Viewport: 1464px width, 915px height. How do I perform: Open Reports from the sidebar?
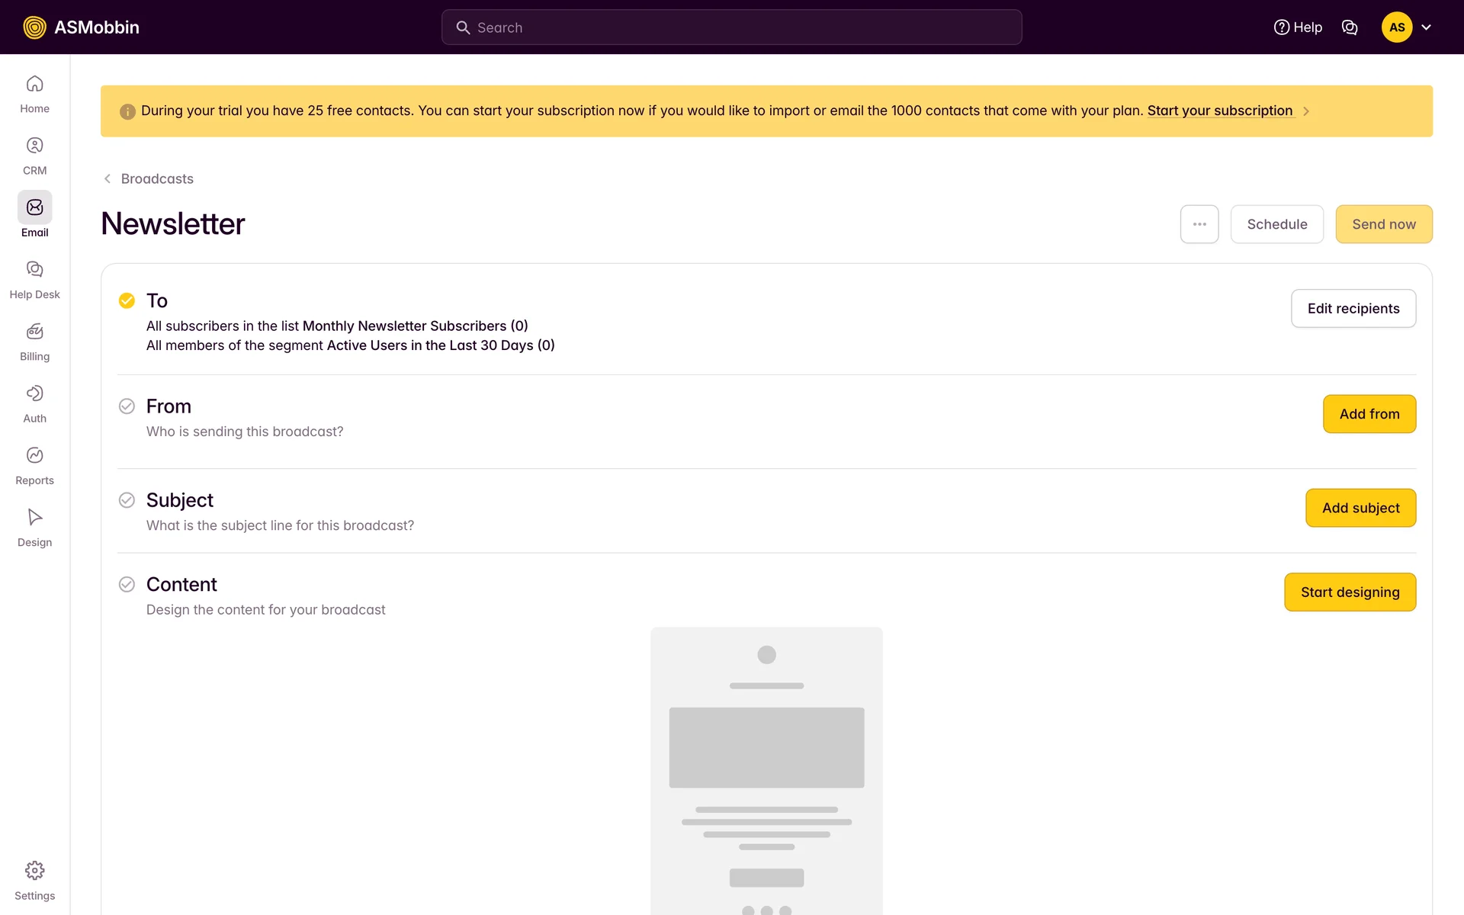coord(34,455)
